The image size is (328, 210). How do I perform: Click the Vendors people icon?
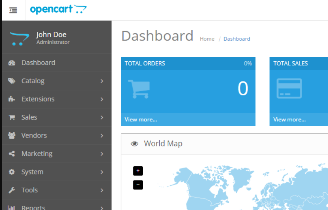tap(12, 136)
